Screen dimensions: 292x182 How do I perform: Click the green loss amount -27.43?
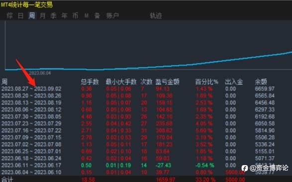pyautogui.click(x=164, y=165)
